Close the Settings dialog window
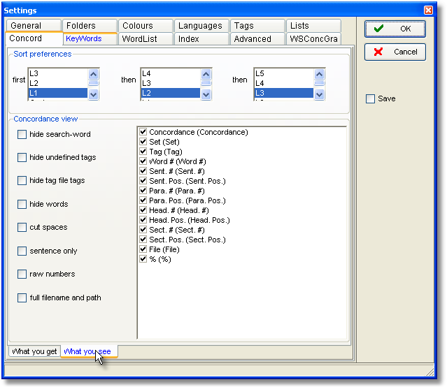 [x=428, y=10]
